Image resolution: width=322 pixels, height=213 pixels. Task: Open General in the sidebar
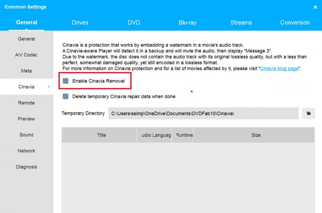pyautogui.click(x=26, y=39)
